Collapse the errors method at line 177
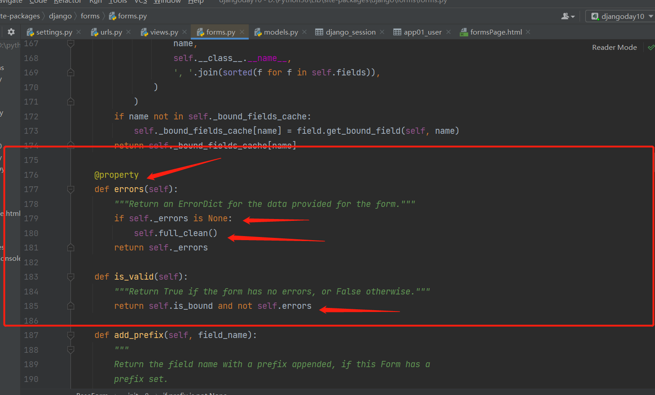Viewport: 655px width, 395px height. (70, 189)
